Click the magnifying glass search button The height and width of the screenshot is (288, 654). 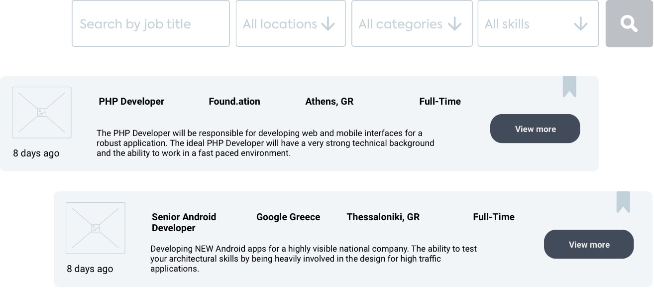point(629,23)
